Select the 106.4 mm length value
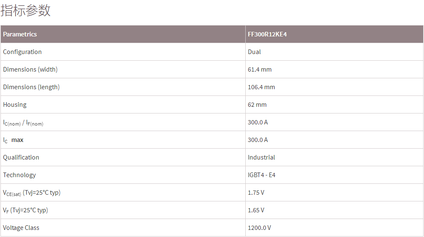The image size is (424, 237). point(261,87)
